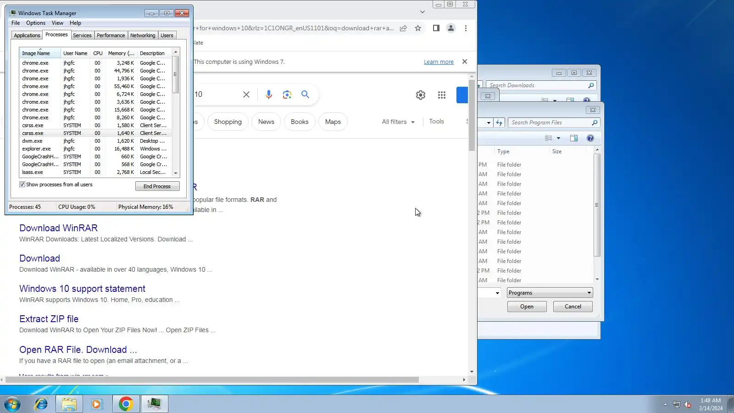Switch to Chrome via the taskbar

(x=126, y=404)
